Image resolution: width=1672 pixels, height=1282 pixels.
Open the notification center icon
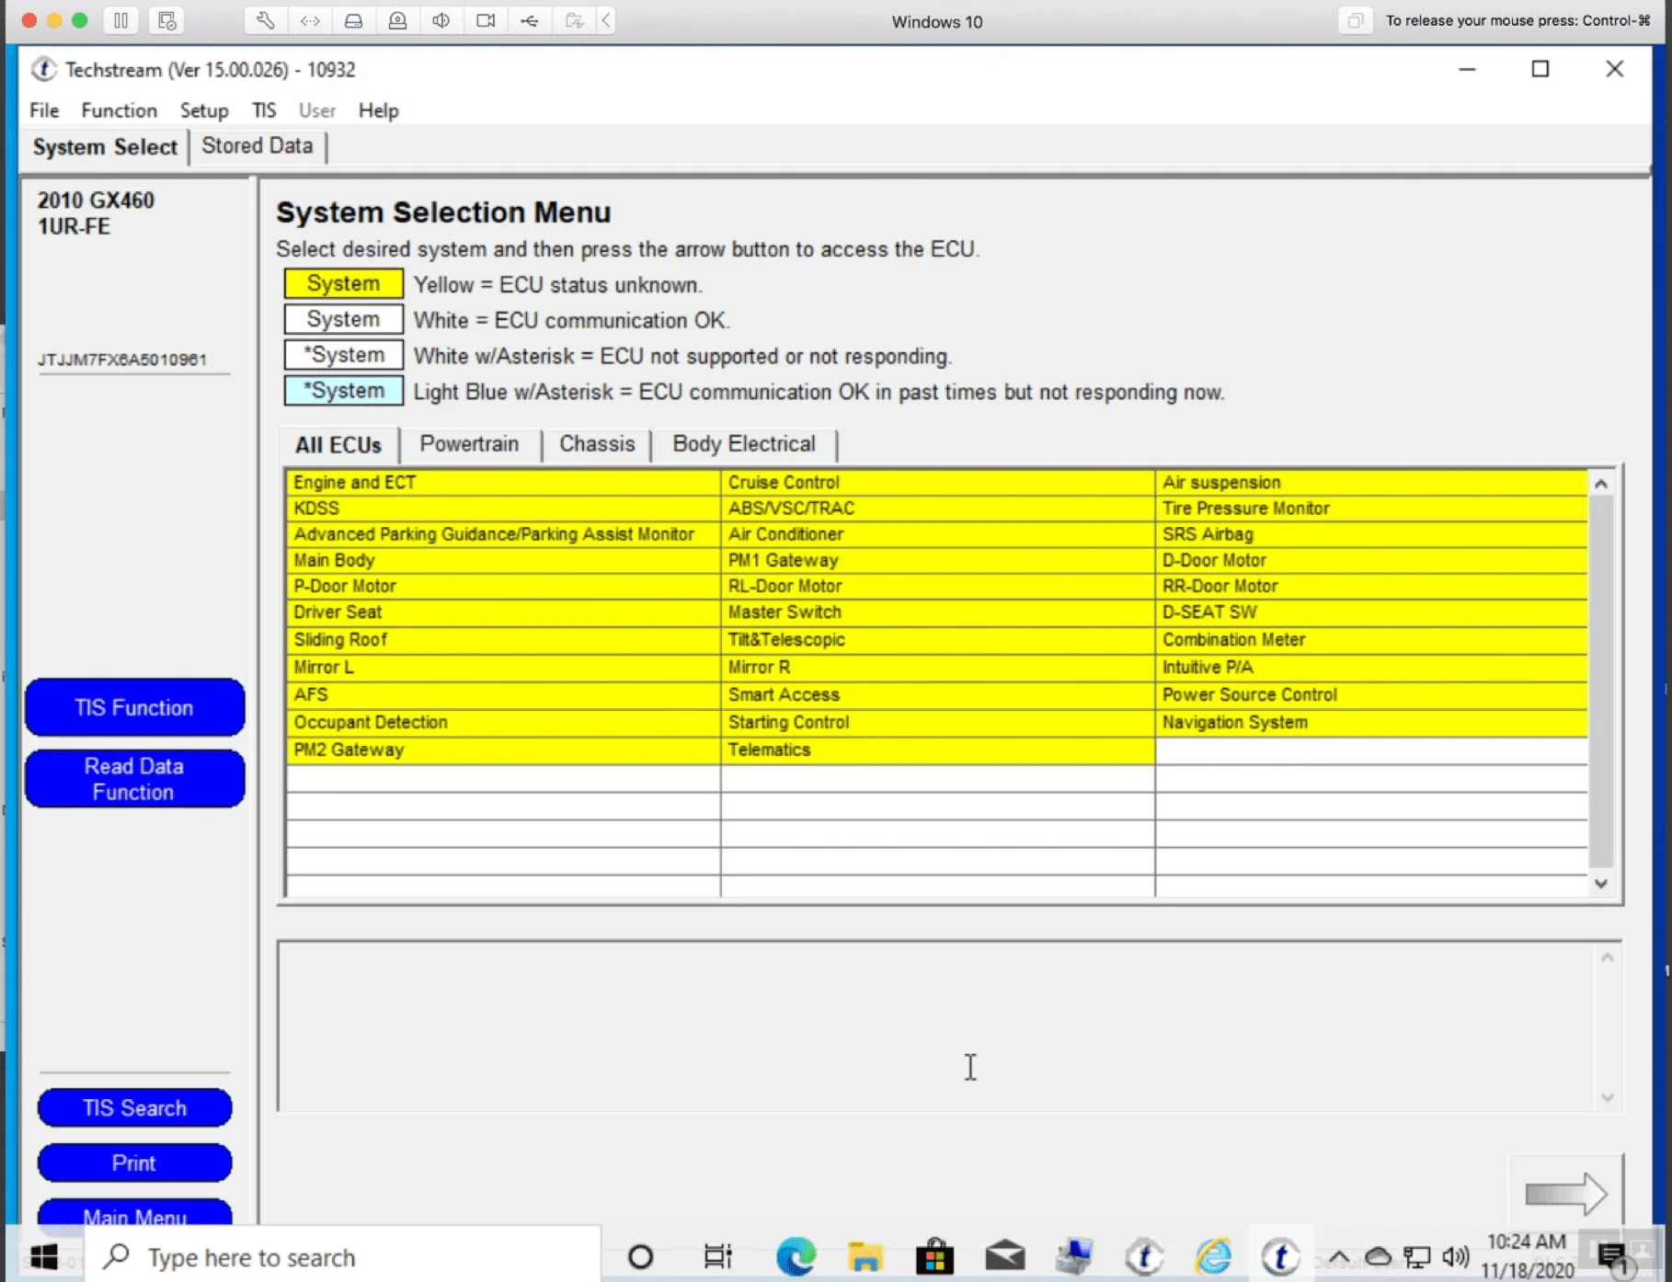[x=1612, y=1256]
